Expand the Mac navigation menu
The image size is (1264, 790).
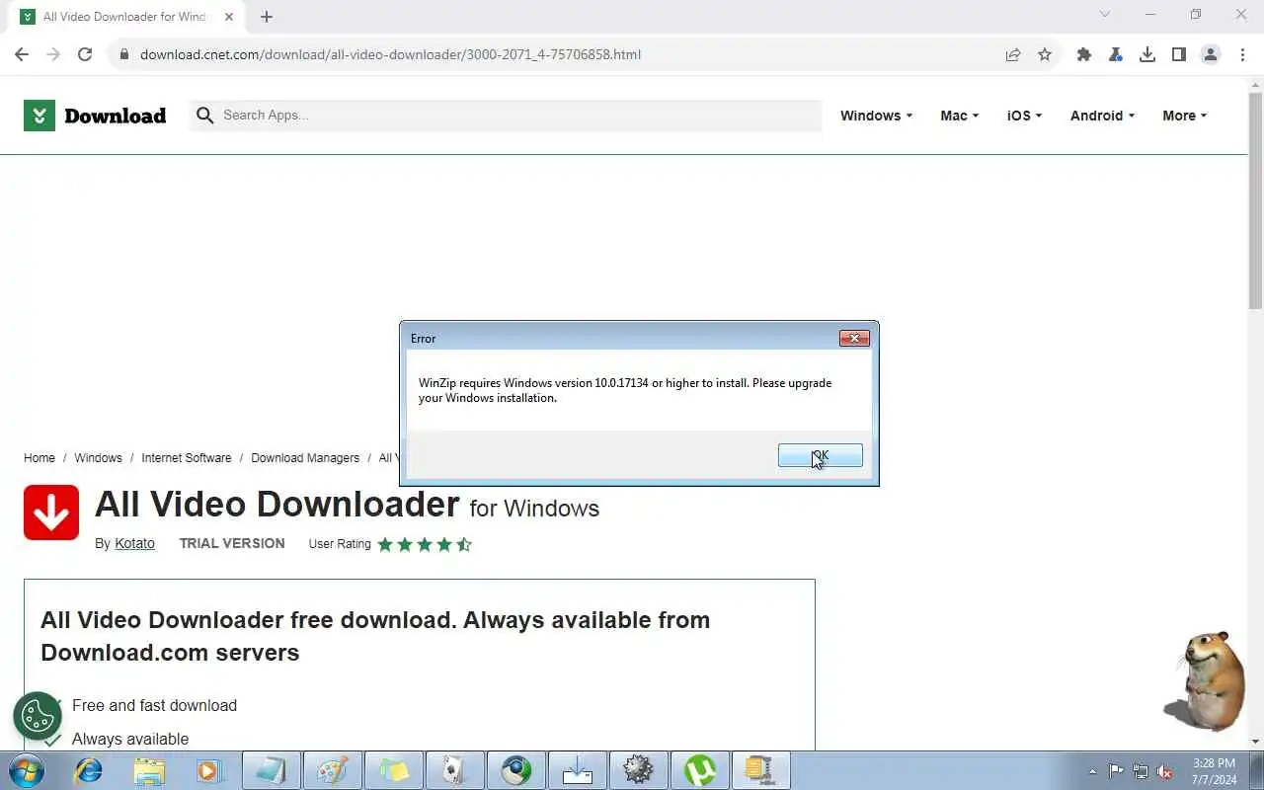[x=959, y=116]
